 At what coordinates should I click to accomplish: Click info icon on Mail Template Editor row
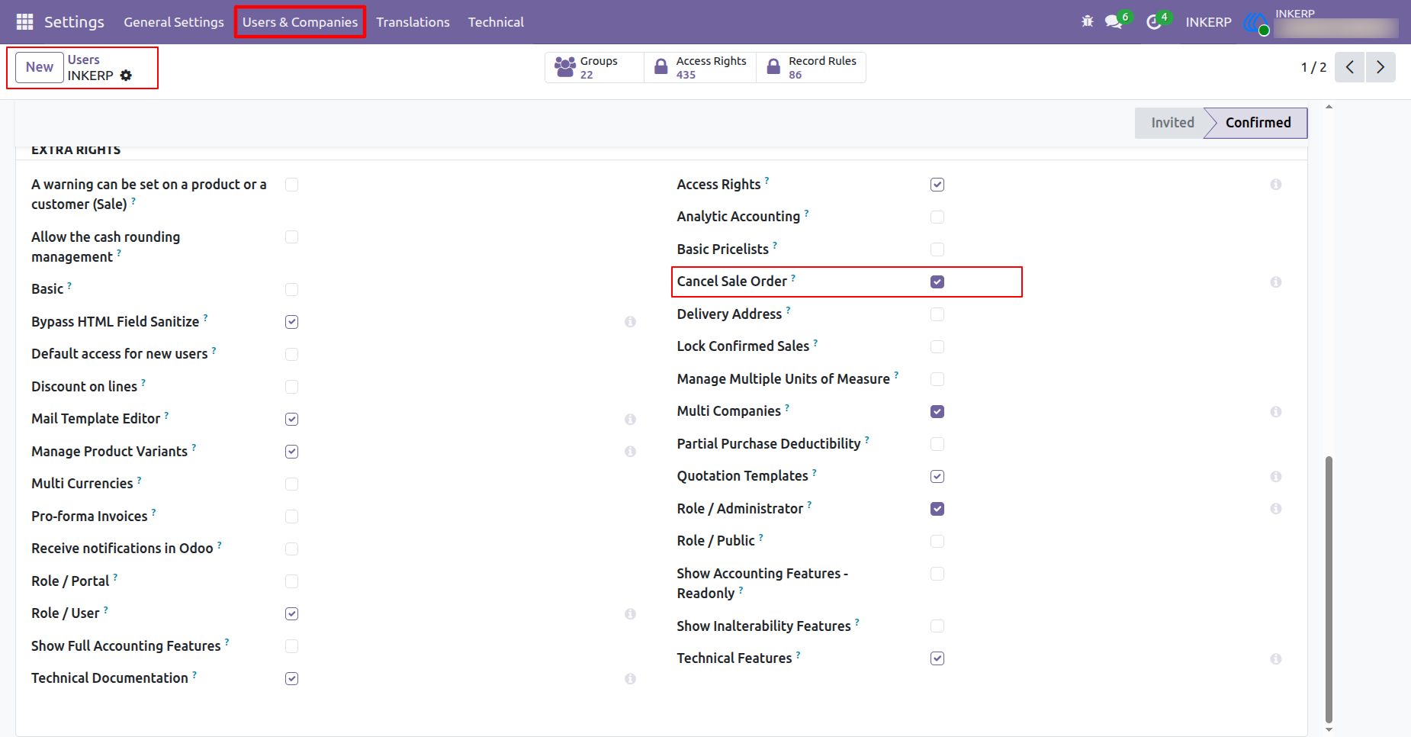tap(630, 420)
